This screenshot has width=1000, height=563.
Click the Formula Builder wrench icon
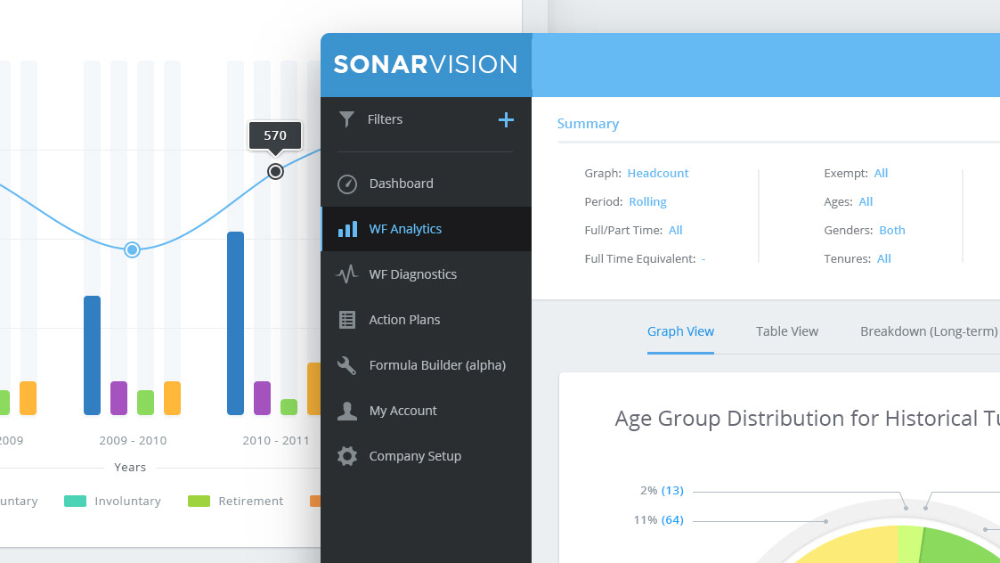point(347,365)
